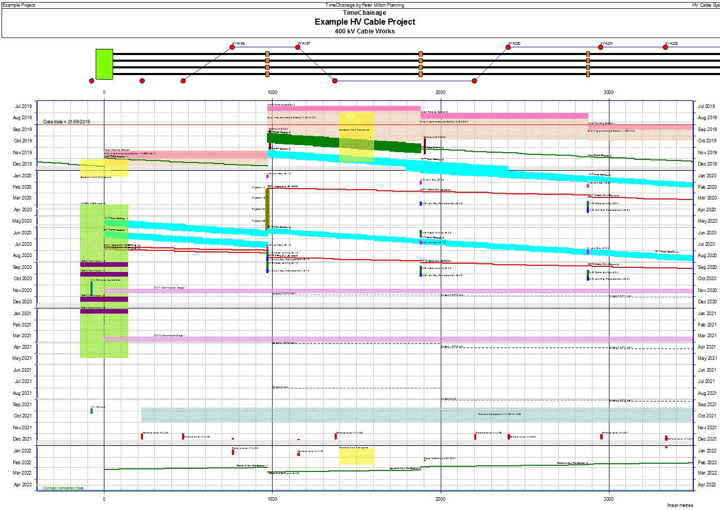Select the 4YA197 tower red dot
The width and height of the screenshot is (720, 510).
tap(298, 47)
